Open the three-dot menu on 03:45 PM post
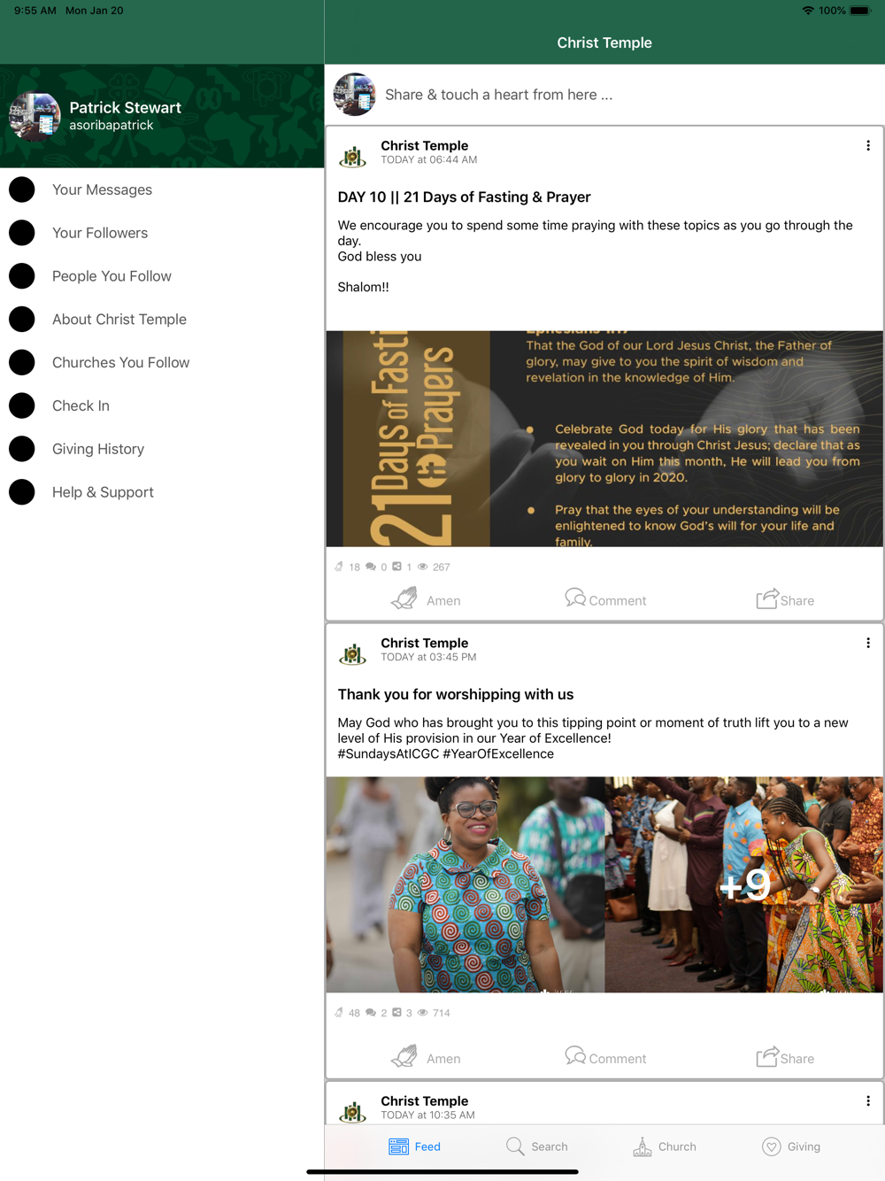 (x=868, y=643)
